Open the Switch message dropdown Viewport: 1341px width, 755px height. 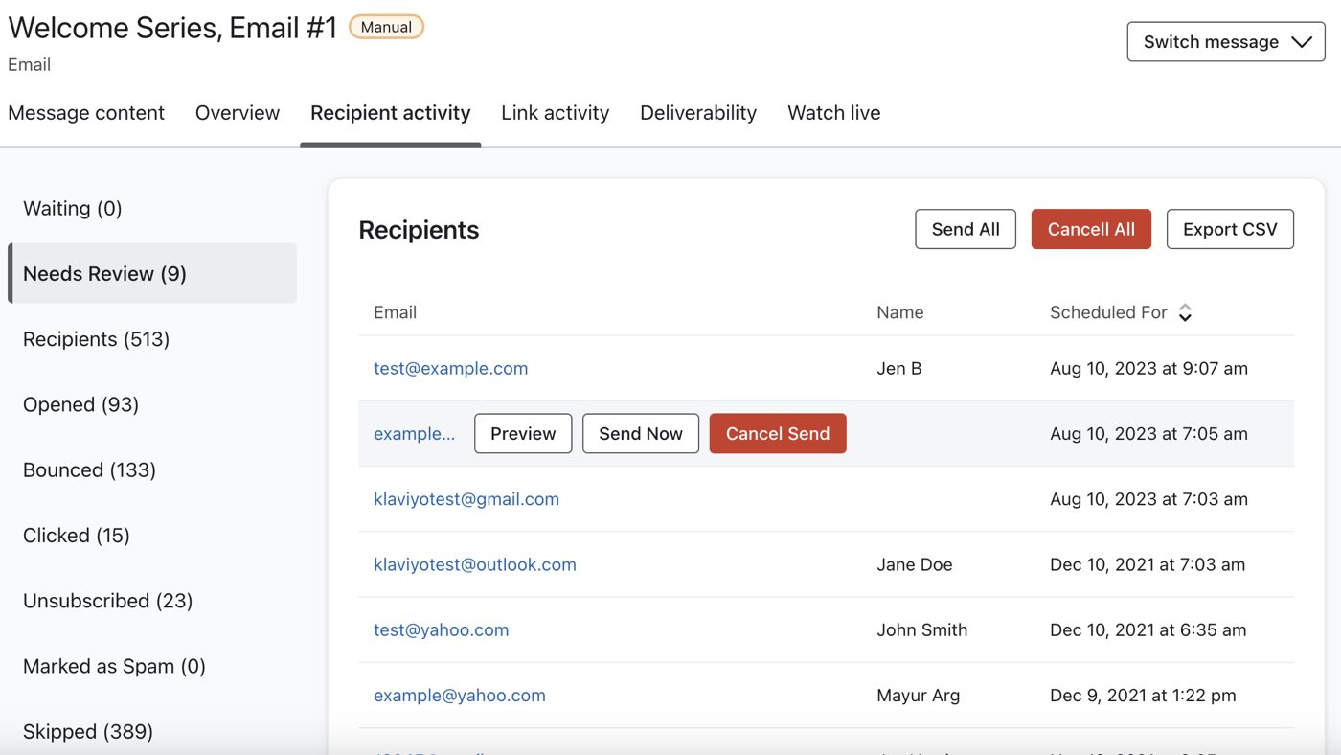coord(1225,41)
